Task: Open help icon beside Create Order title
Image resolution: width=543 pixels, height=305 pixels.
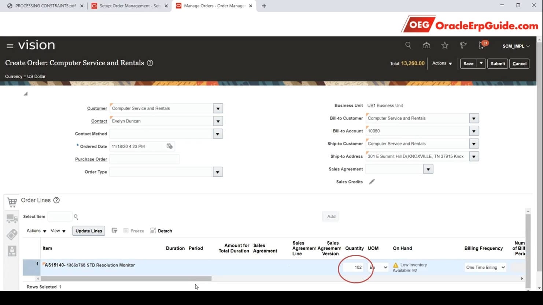Action: pyautogui.click(x=150, y=63)
